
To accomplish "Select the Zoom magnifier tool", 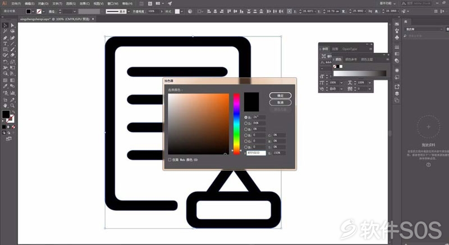I will pyautogui.click(x=12, y=106).
